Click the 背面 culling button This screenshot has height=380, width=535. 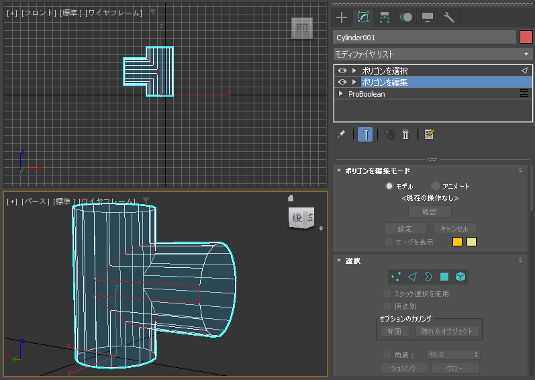coord(395,331)
